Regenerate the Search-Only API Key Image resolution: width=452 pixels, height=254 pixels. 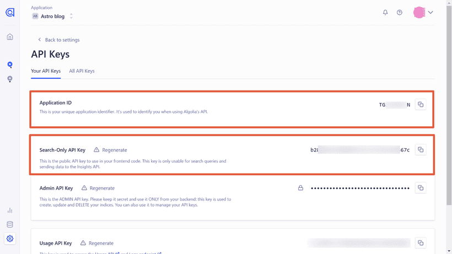click(110, 150)
